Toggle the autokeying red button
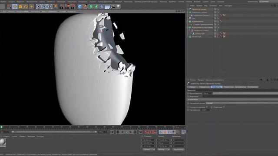Screen dimensions: 278x156 (151, 132)
